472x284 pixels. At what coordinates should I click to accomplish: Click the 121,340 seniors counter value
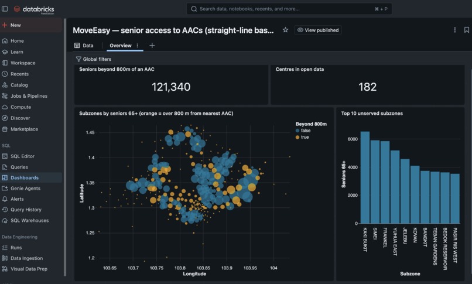171,87
